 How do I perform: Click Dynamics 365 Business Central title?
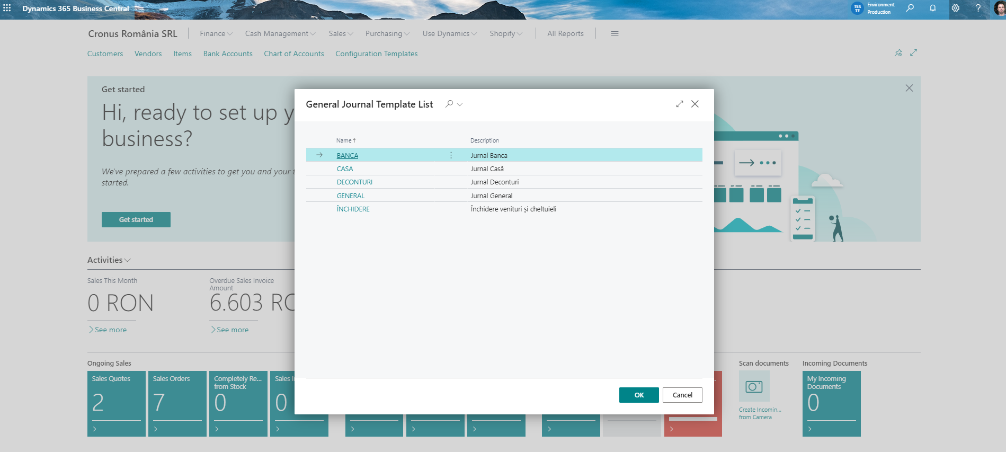click(76, 8)
